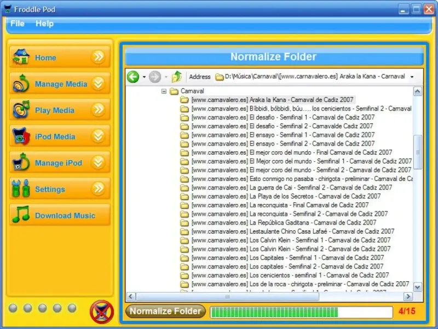Click the vertical scrollbar thumb
This screenshot has height=329, width=438.
click(x=418, y=152)
